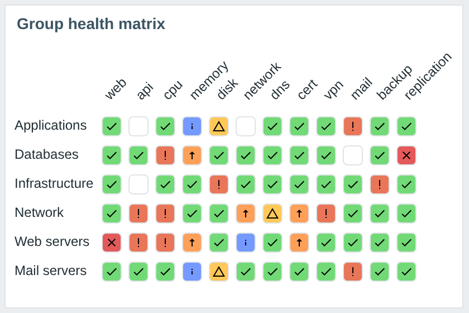This screenshot has height=313, width=469.
Task: Click the Web servers network info cell
Action: (246, 243)
